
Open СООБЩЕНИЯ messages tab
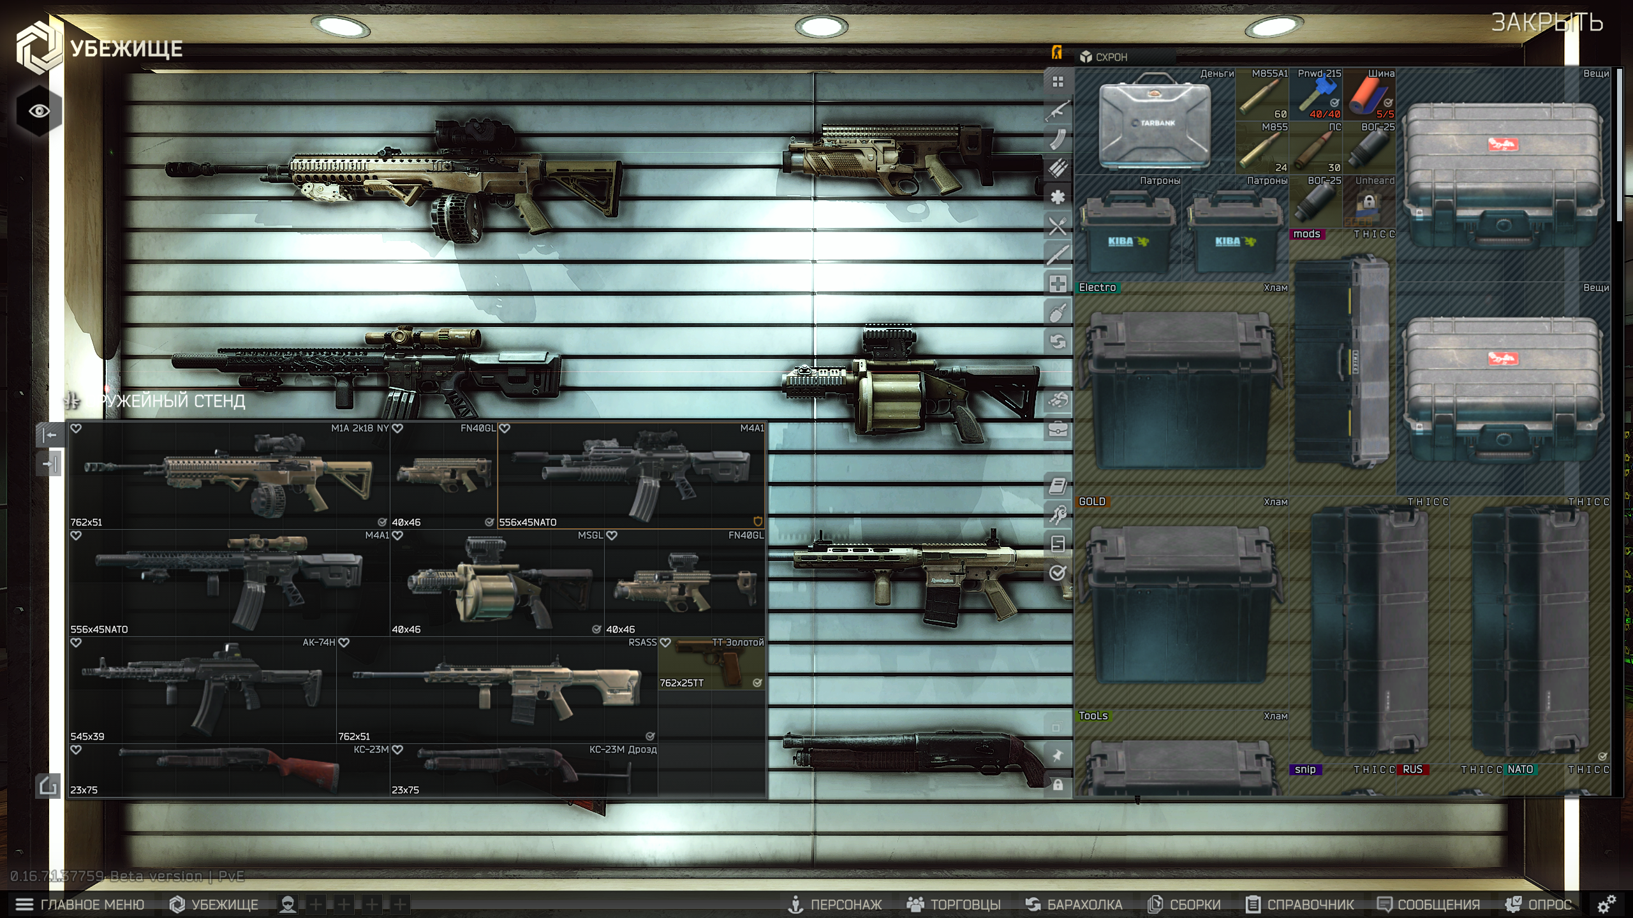pyautogui.click(x=1428, y=904)
